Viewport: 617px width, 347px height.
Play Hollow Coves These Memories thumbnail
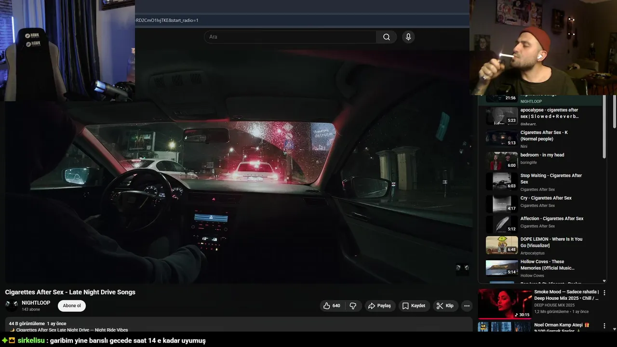(x=502, y=267)
